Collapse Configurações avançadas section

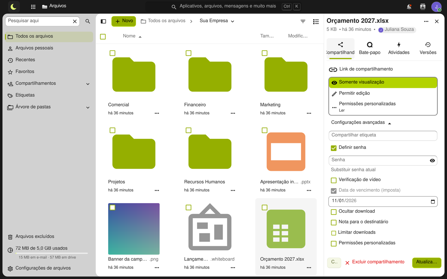(361, 122)
